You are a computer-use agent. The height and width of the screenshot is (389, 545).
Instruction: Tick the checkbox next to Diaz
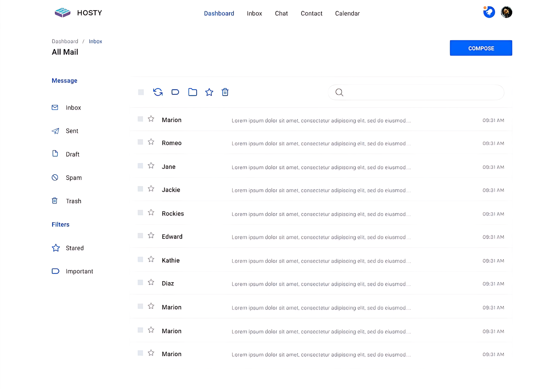[x=140, y=282]
